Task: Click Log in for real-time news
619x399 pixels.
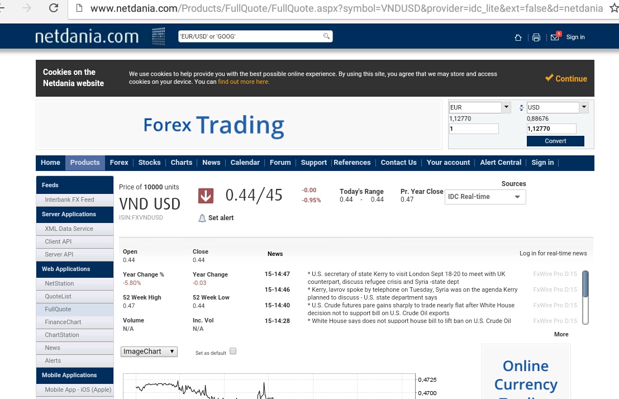Action: click(x=553, y=253)
